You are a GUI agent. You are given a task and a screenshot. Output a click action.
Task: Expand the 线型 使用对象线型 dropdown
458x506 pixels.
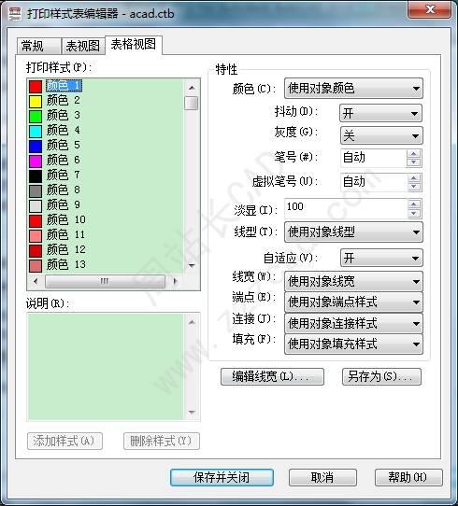click(x=353, y=232)
